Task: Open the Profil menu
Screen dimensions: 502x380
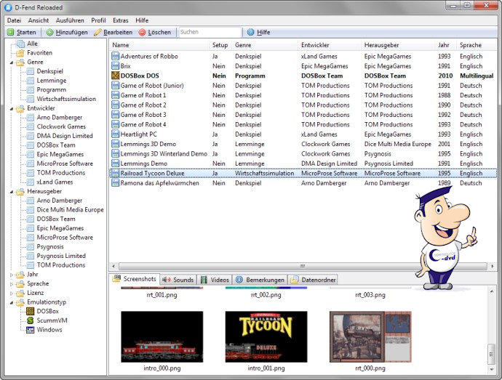Action: (98, 20)
